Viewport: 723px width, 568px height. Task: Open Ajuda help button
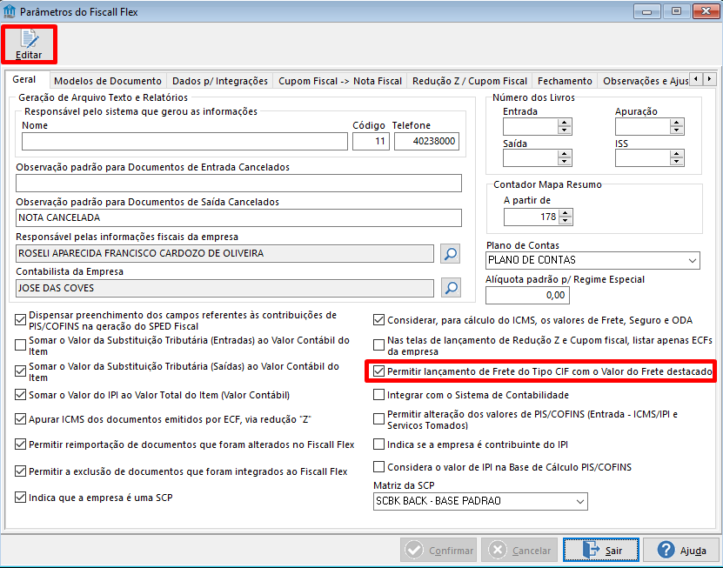click(x=681, y=550)
